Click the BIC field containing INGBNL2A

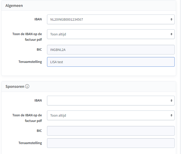pyautogui.click(x=111, y=50)
